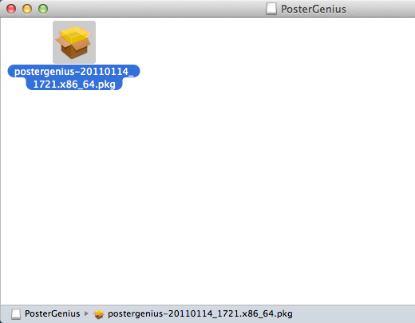Click the PosterGenius disk icon in path bar
The height and width of the screenshot is (323, 415).
(x=16, y=314)
